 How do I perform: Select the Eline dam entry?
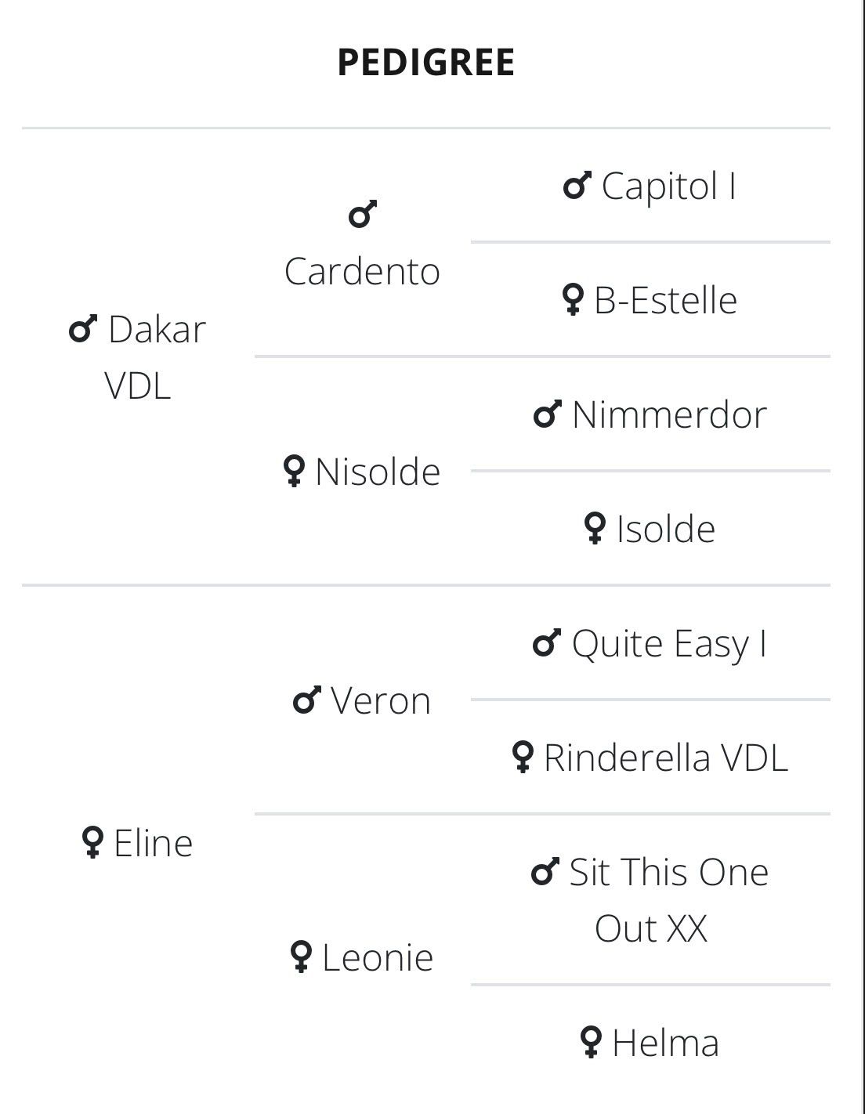click(x=153, y=844)
